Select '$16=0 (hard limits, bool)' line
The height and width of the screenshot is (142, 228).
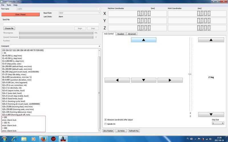pyautogui.click(x=12, y=99)
